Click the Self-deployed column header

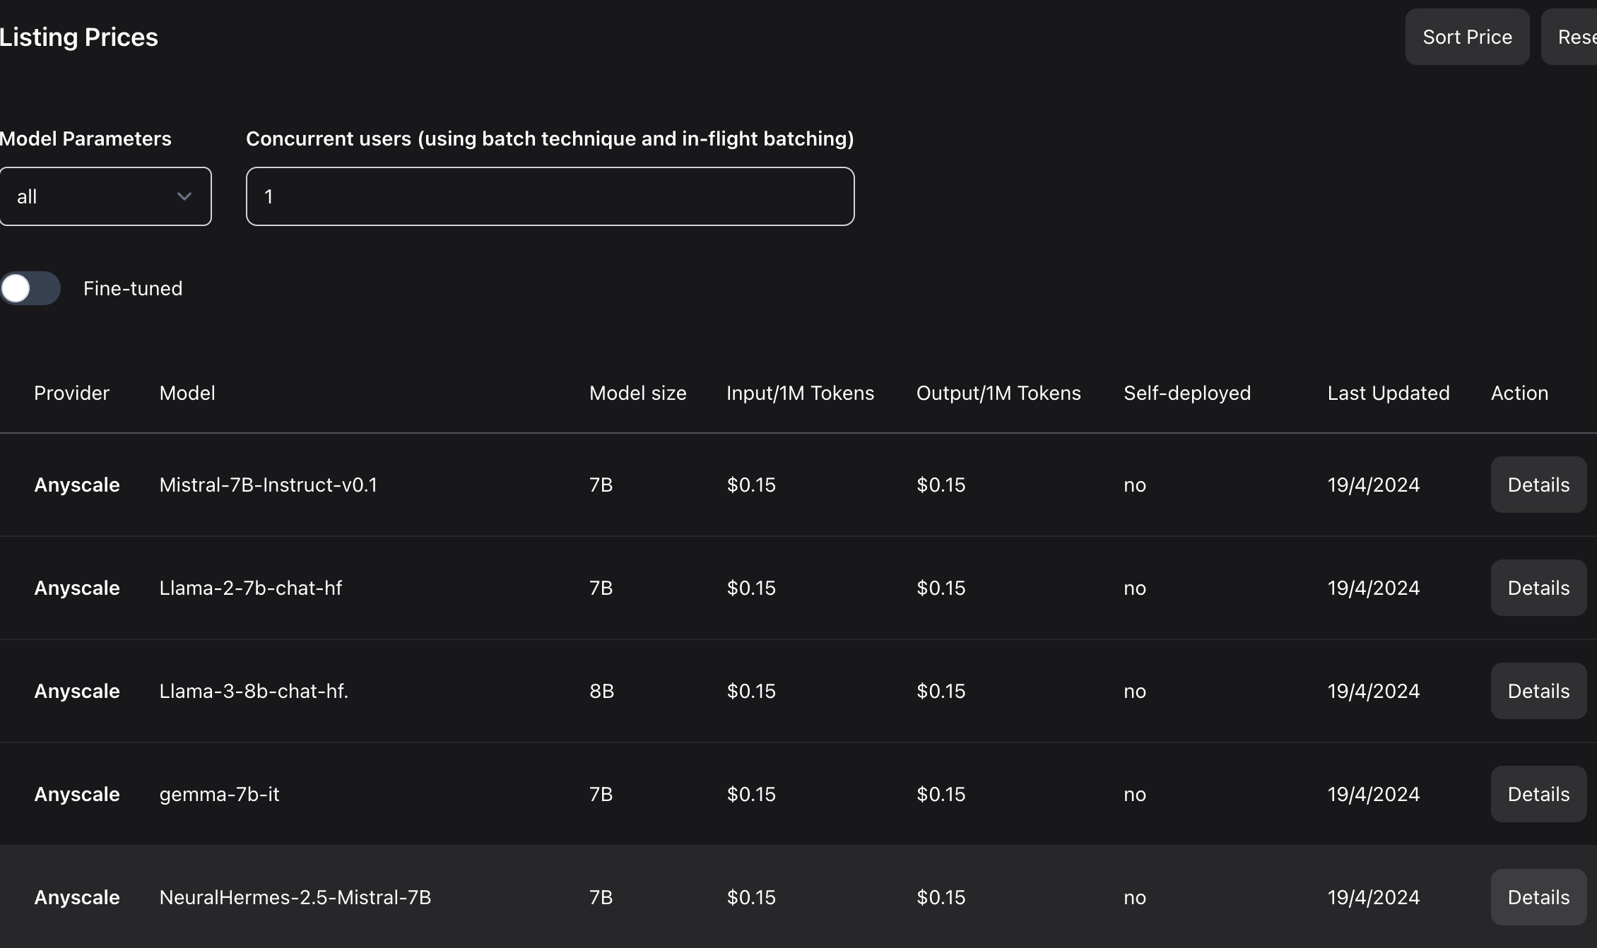[x=1186, y=393]
